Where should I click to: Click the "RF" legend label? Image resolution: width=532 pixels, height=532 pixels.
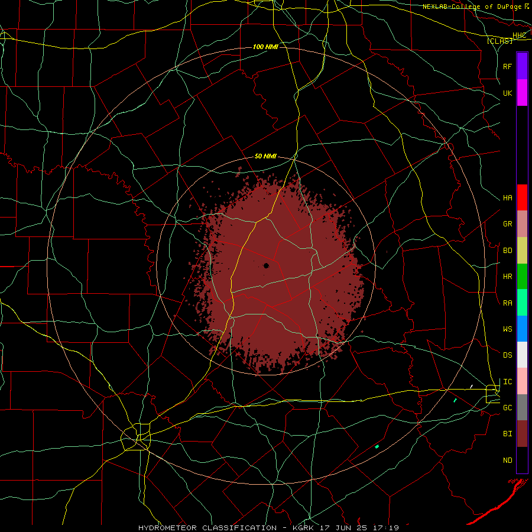pyautogui.click(x=507, y=67)
